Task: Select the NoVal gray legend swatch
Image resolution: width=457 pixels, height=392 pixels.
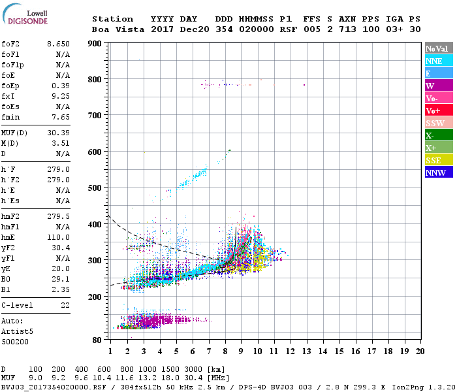Action: coord(439,48)
